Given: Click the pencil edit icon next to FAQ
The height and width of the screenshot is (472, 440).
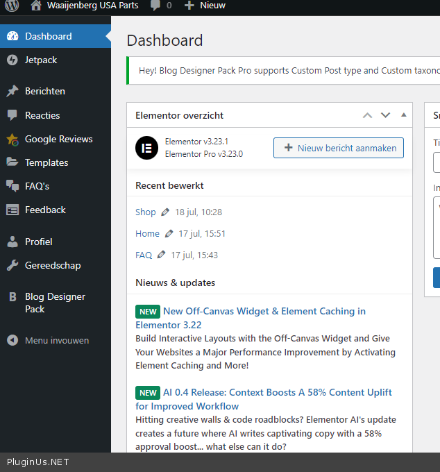Looking at the screenshot, I should pos(161,255).
